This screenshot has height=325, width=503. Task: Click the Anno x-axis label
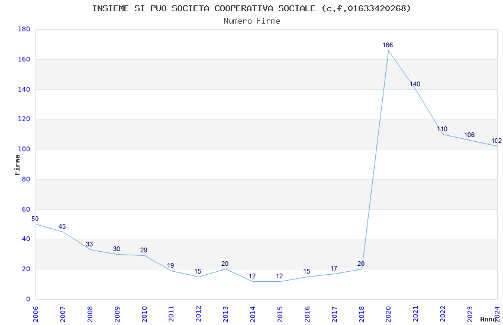pos(488,319)
